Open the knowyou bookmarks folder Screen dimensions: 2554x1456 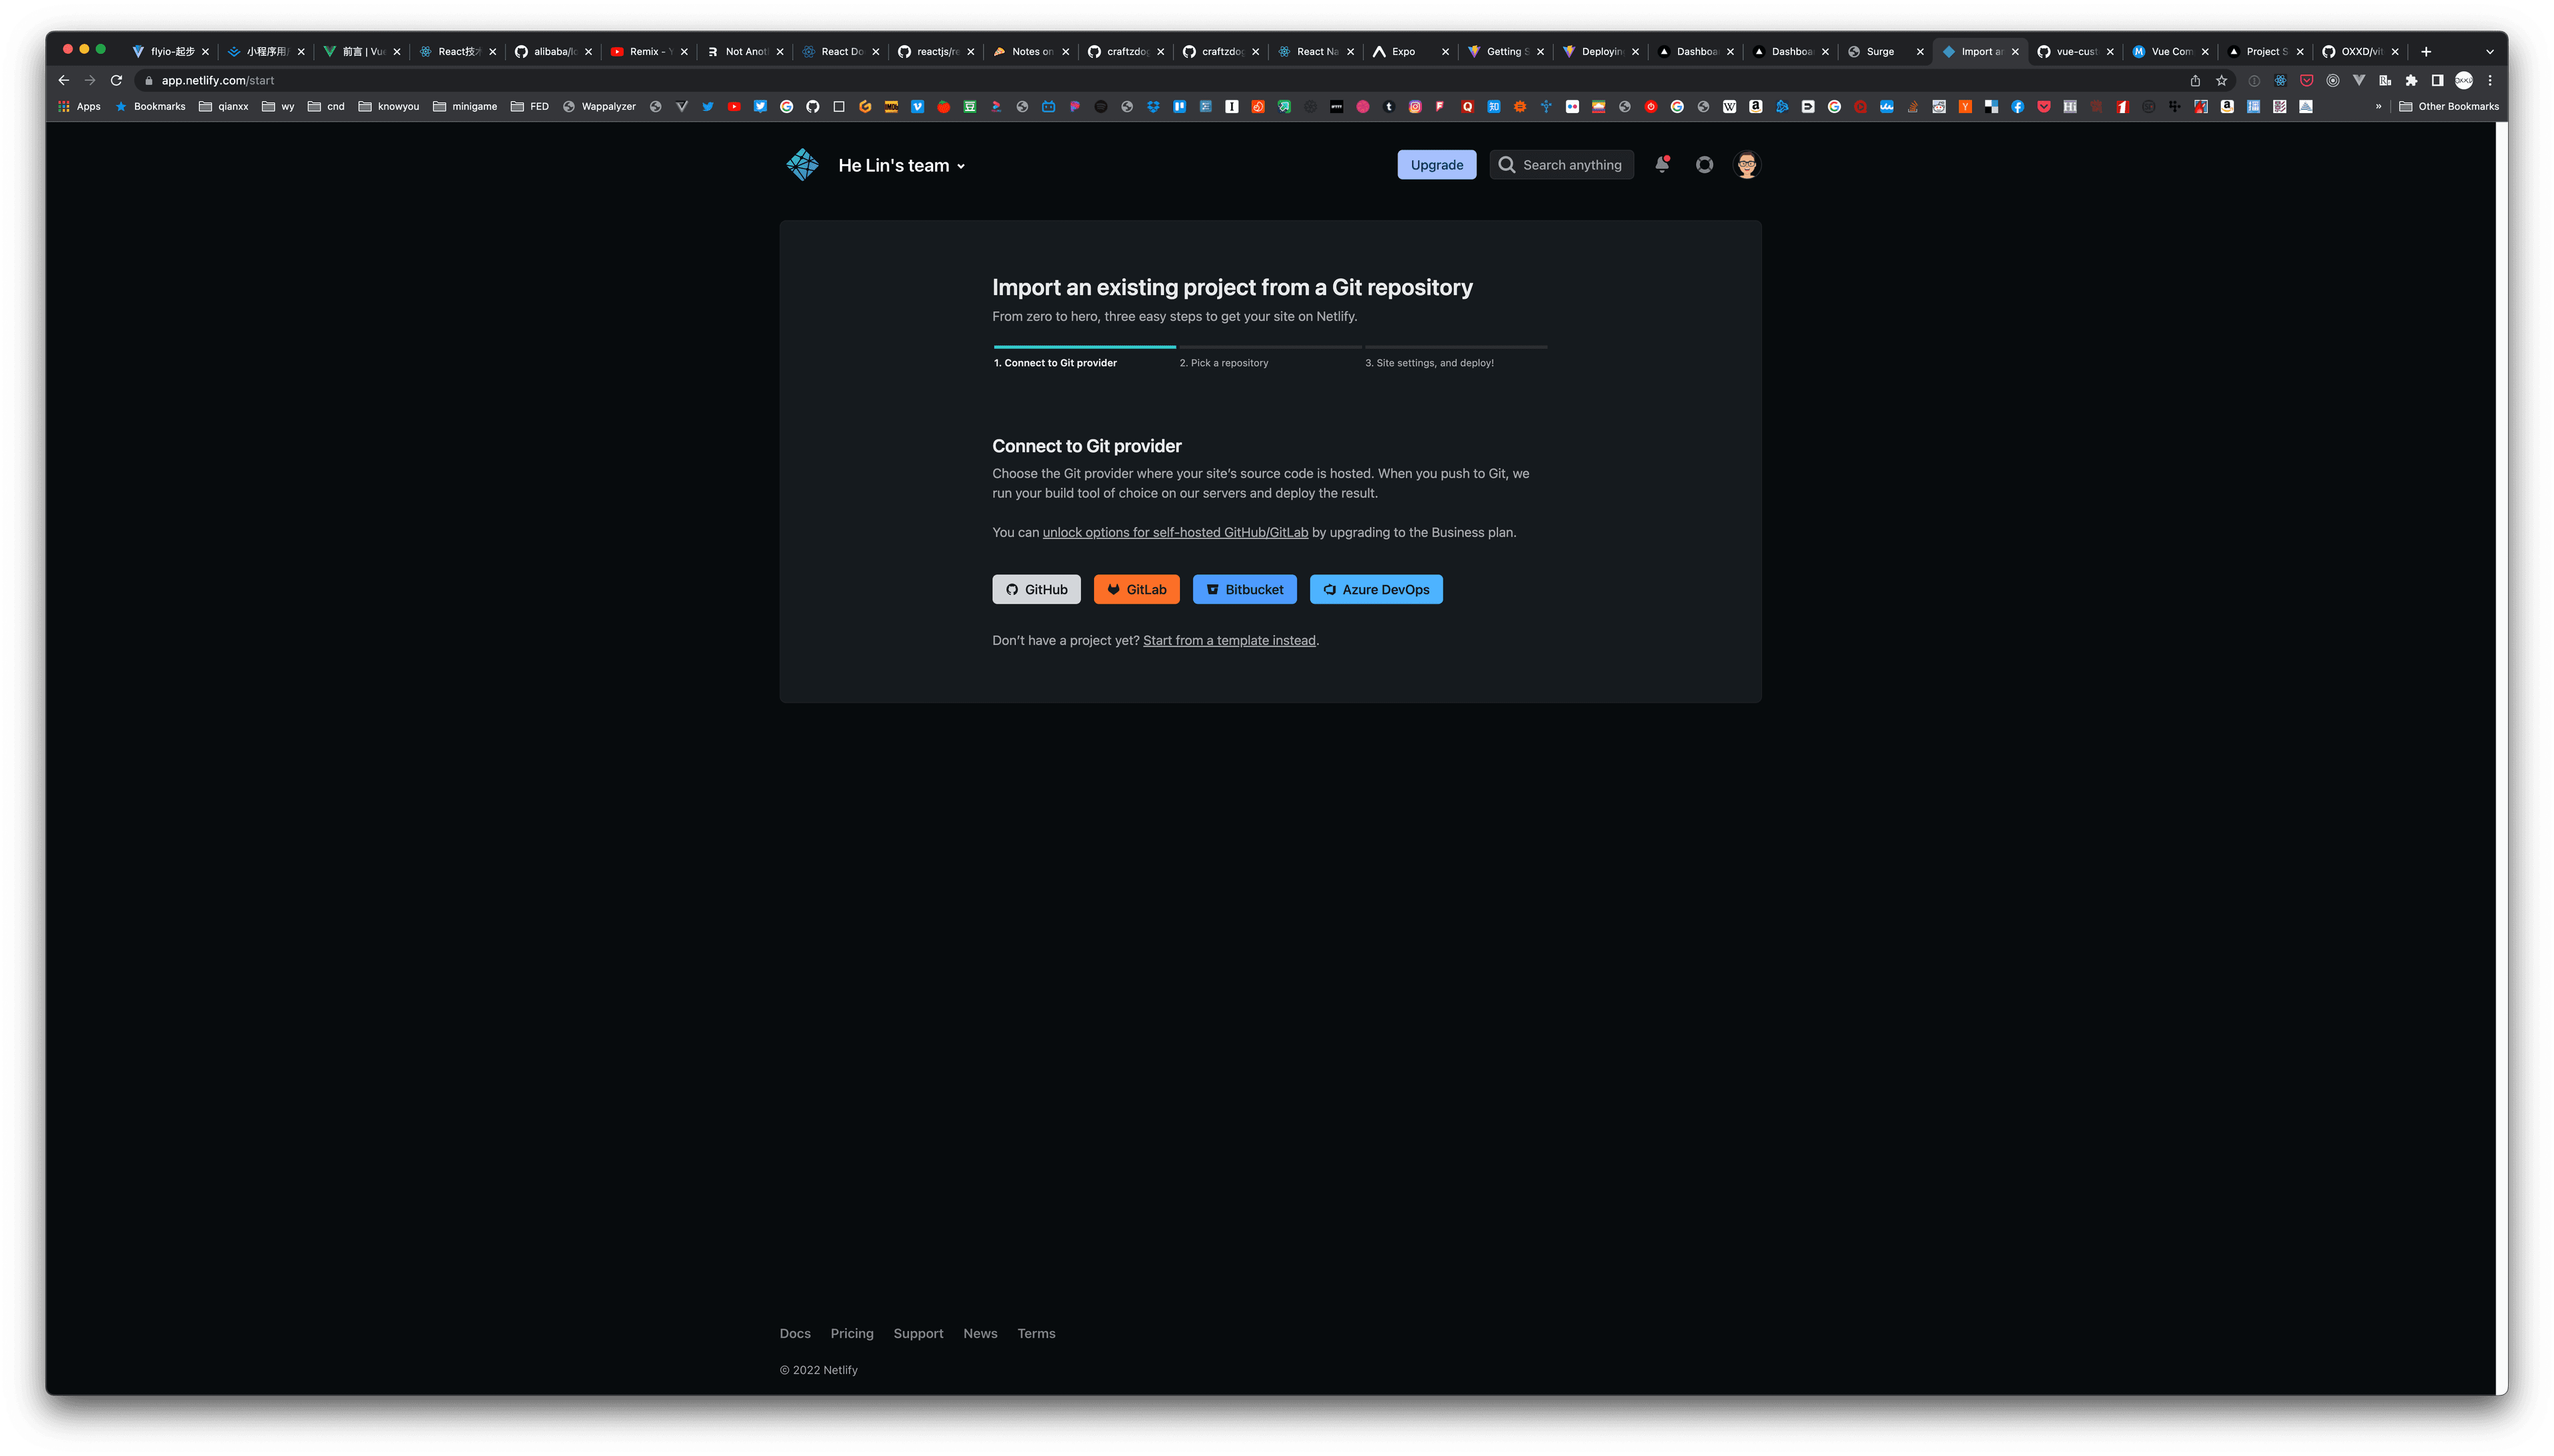pyautogui.click(x=388, y=106)
